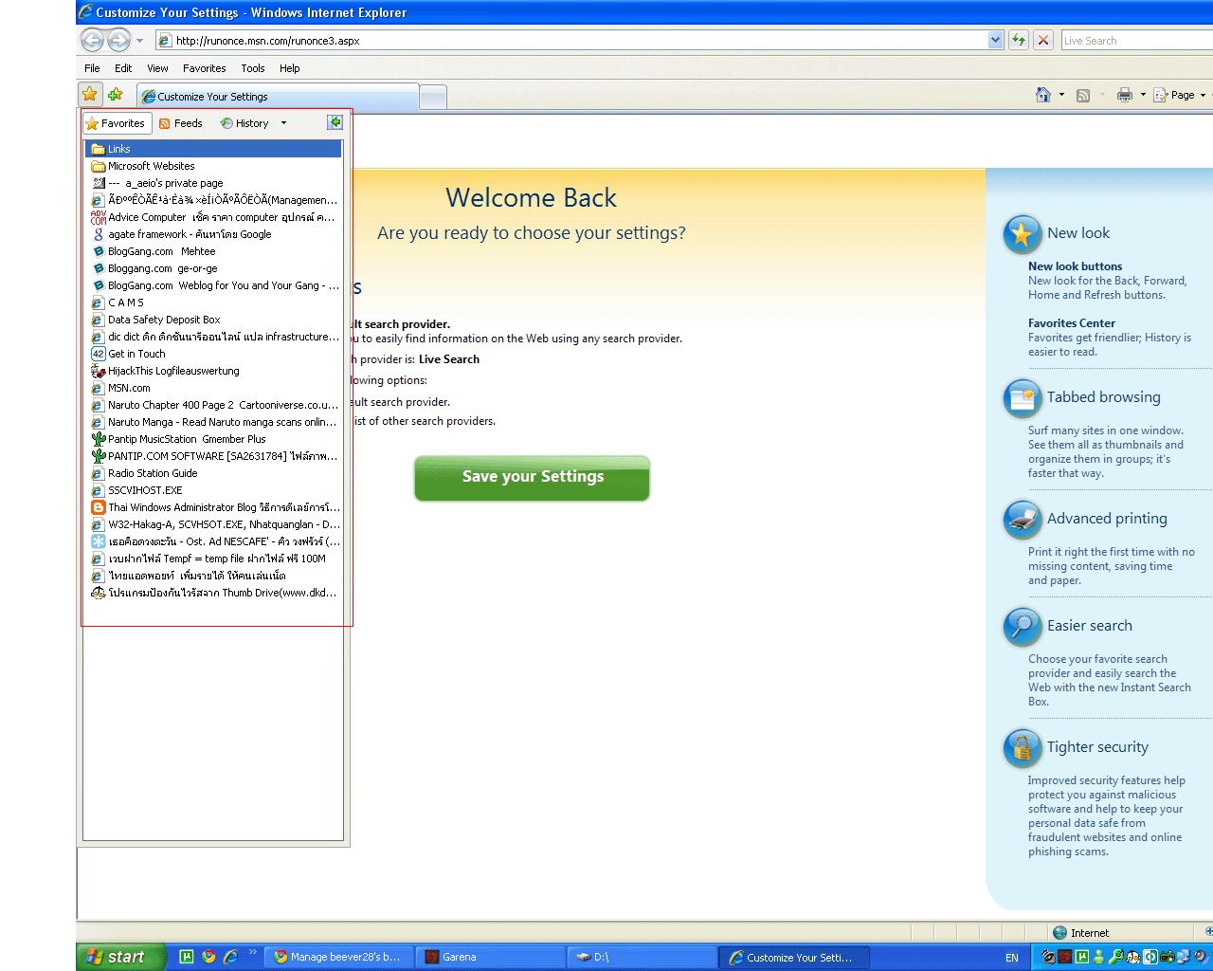Click the Save your Settings button
The width and height of the screenshot is (1213, 971).
click(532, 478)
